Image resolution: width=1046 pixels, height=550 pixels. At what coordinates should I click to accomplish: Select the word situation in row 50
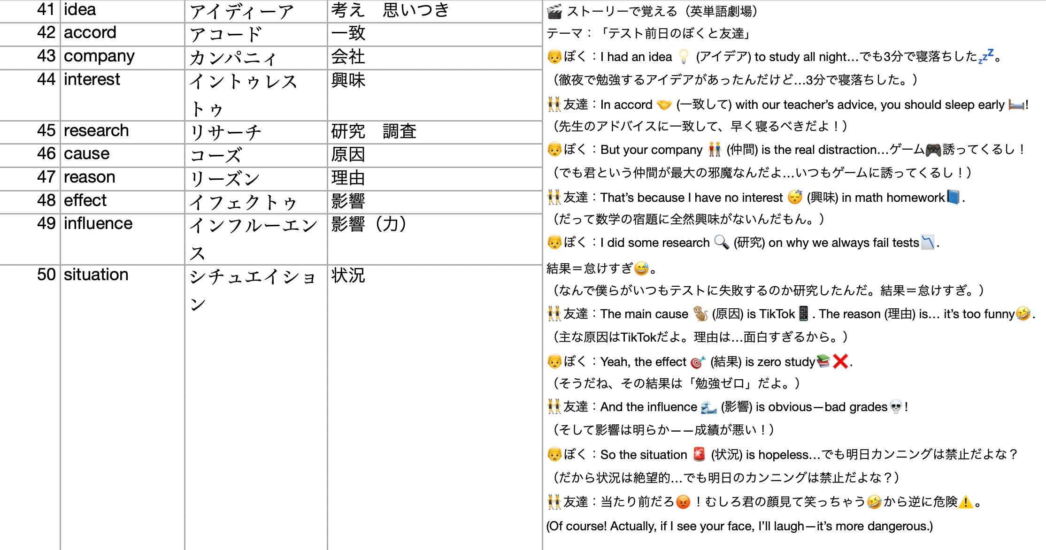click(x=96, y=275)
